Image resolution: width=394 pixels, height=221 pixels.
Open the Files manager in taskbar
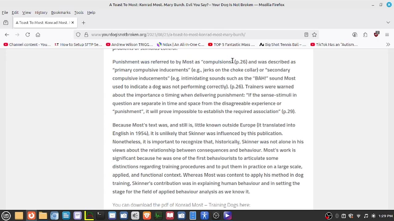coord(43,216)
